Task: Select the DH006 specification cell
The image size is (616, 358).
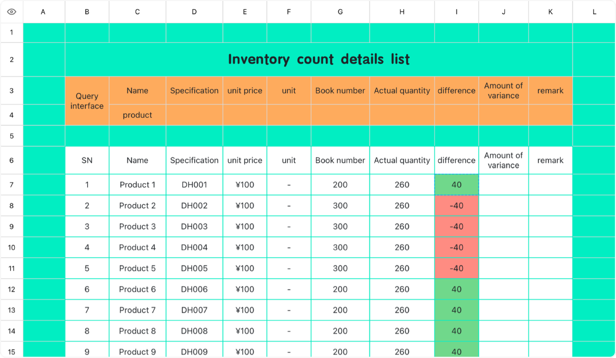Action: [x=194, y=289]
